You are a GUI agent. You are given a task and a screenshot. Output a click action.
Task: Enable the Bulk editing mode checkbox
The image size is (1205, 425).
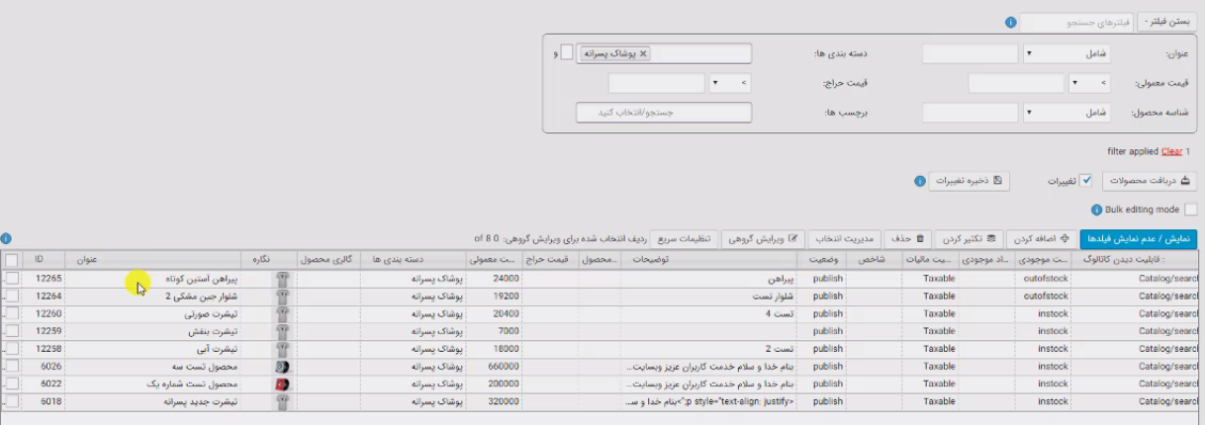1190,210
